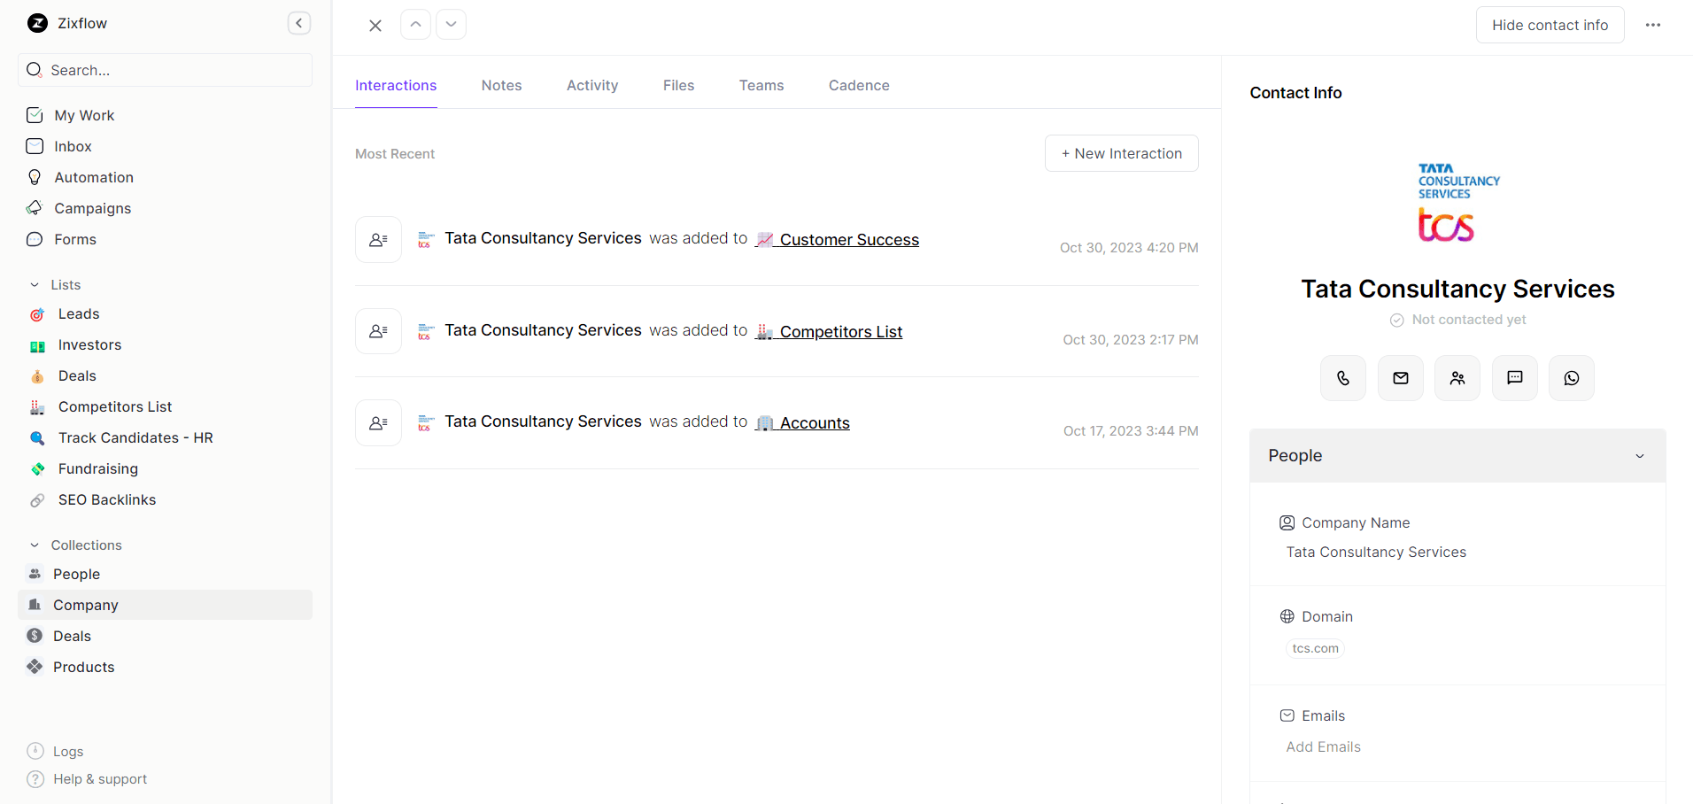Collapse the Lists section
This screenshot has height=804, width=1693.
35,284
